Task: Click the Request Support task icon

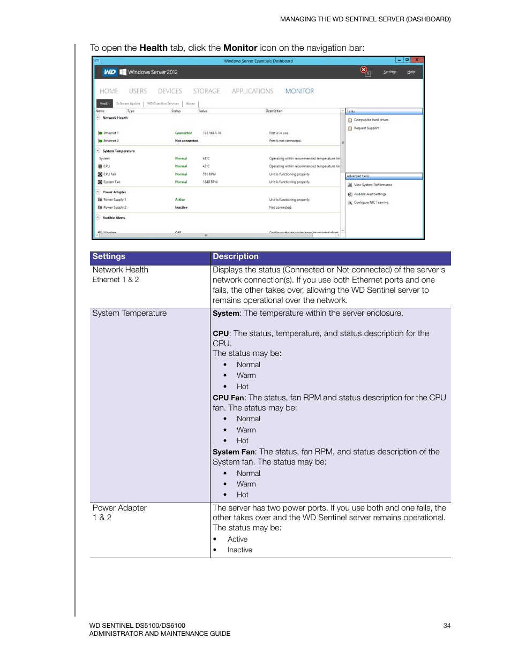Action: coord(350,128)
